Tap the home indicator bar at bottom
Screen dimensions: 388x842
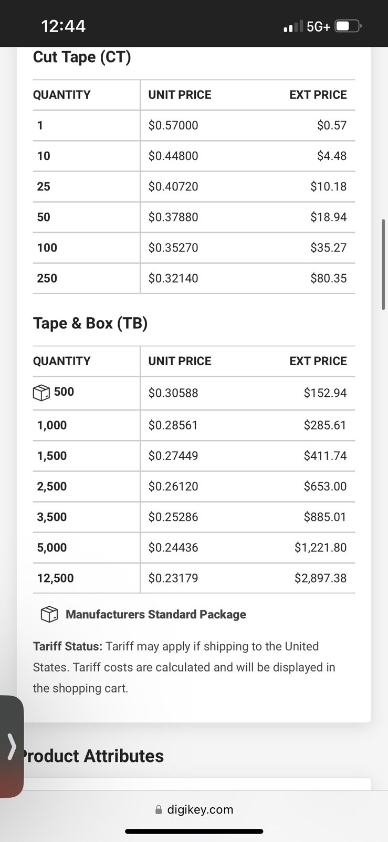[194, 831]
